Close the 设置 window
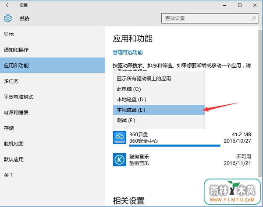The height and width of the screenshot is (207, 263). [255, 5]
